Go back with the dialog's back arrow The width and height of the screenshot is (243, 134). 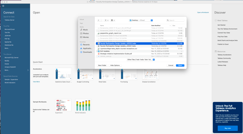click(x=98, y=20)
